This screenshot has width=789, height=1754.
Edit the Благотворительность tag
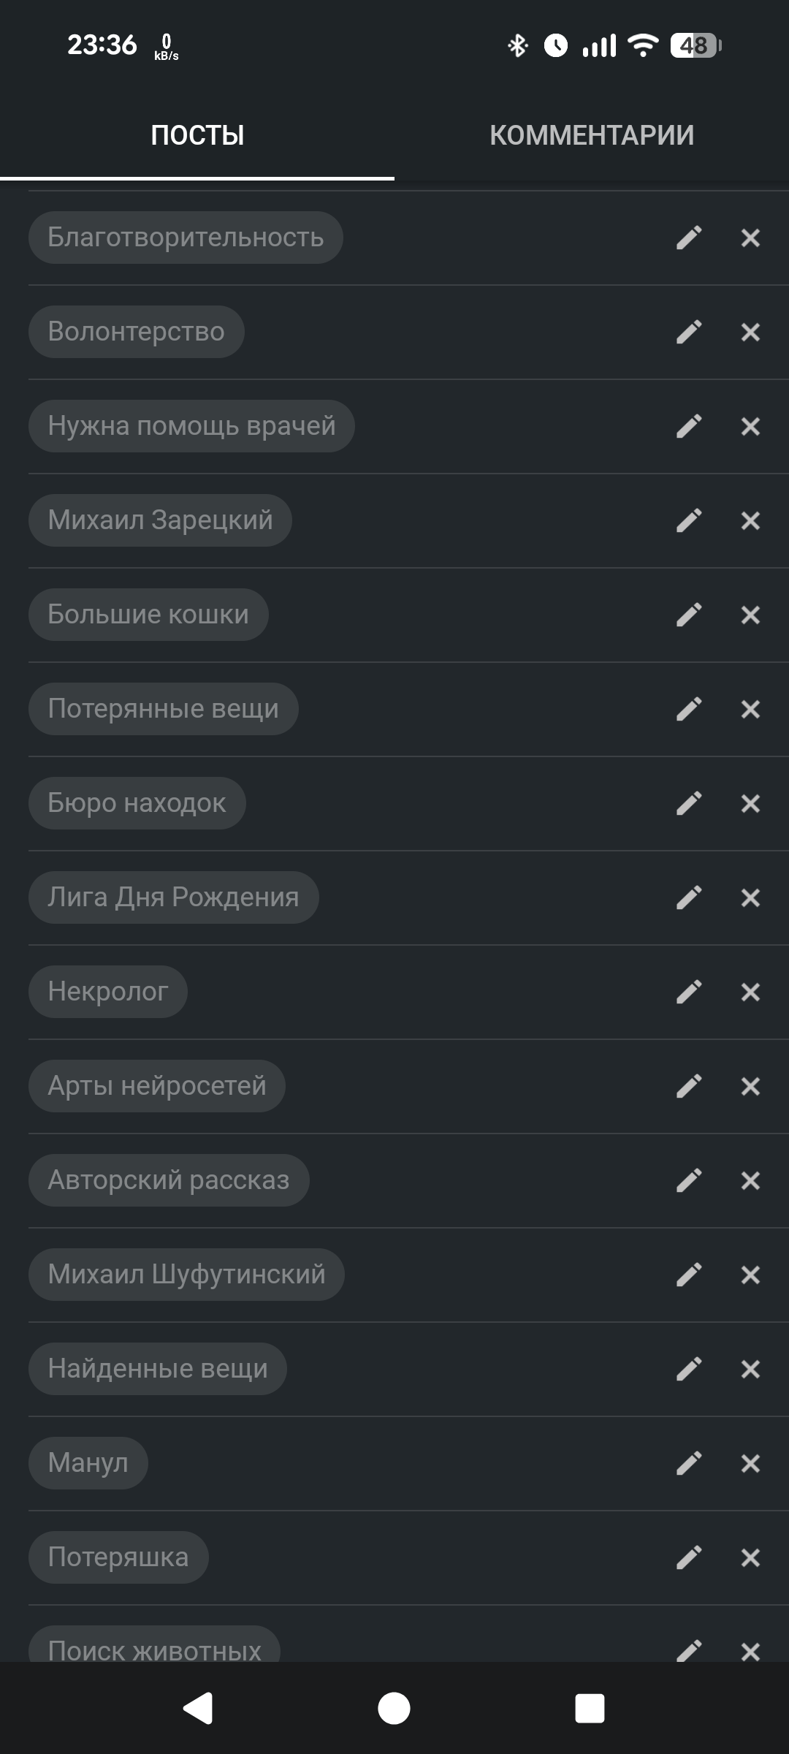(x=689, y=238)
